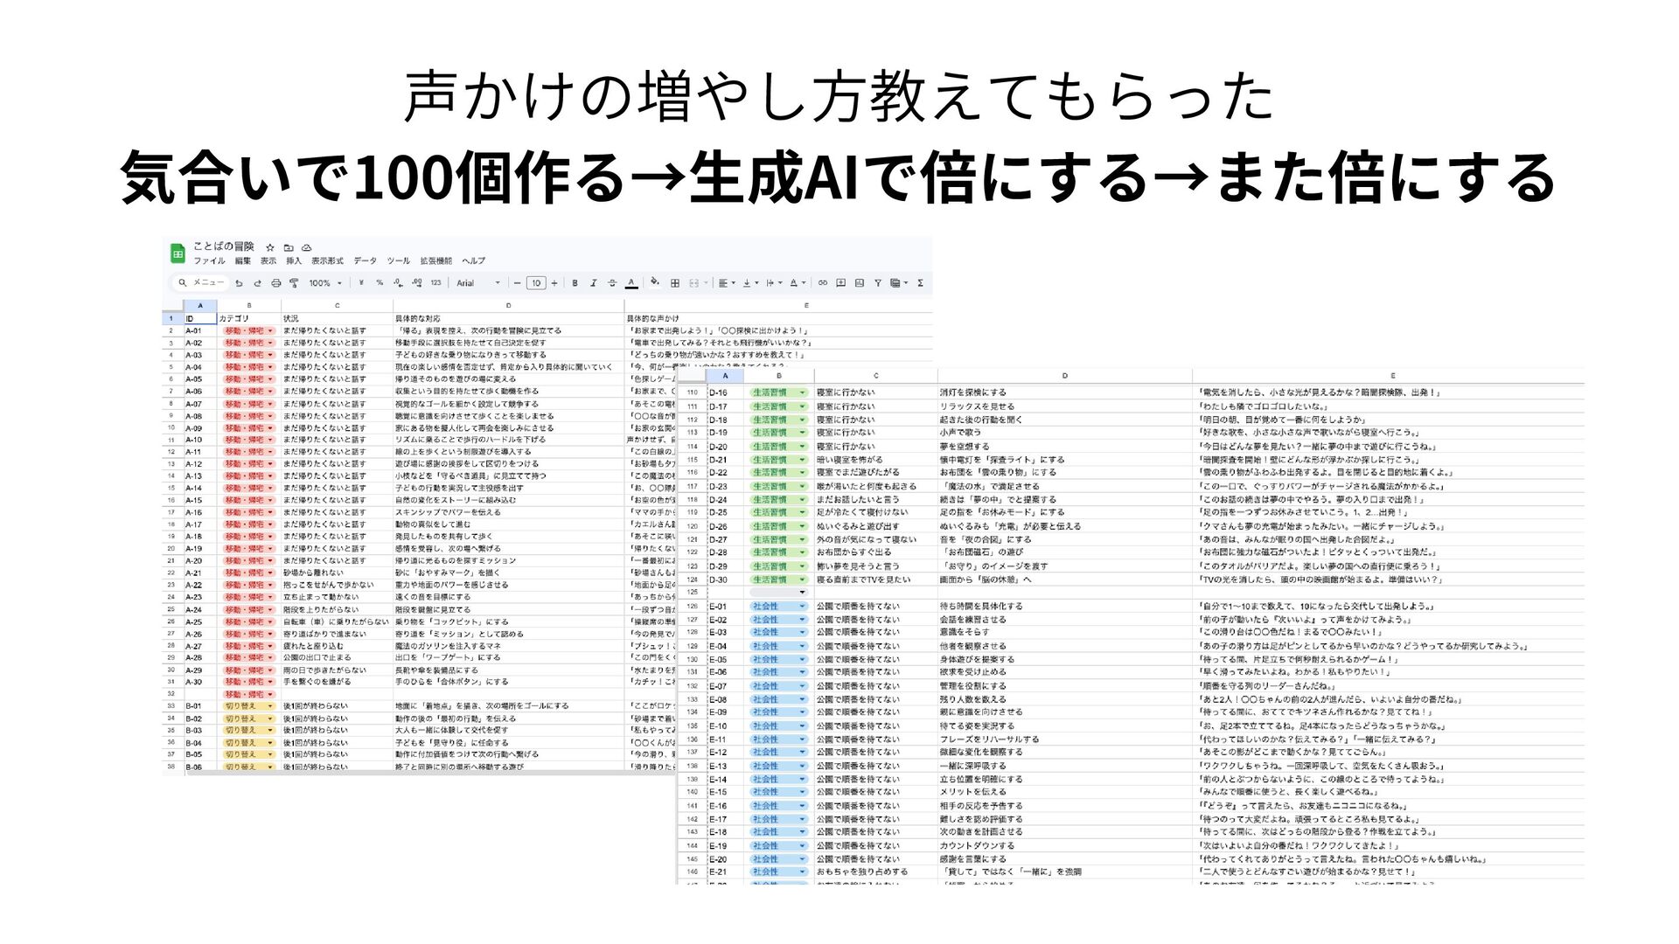
Task: Open the borders tool
Action: [674, 283]
